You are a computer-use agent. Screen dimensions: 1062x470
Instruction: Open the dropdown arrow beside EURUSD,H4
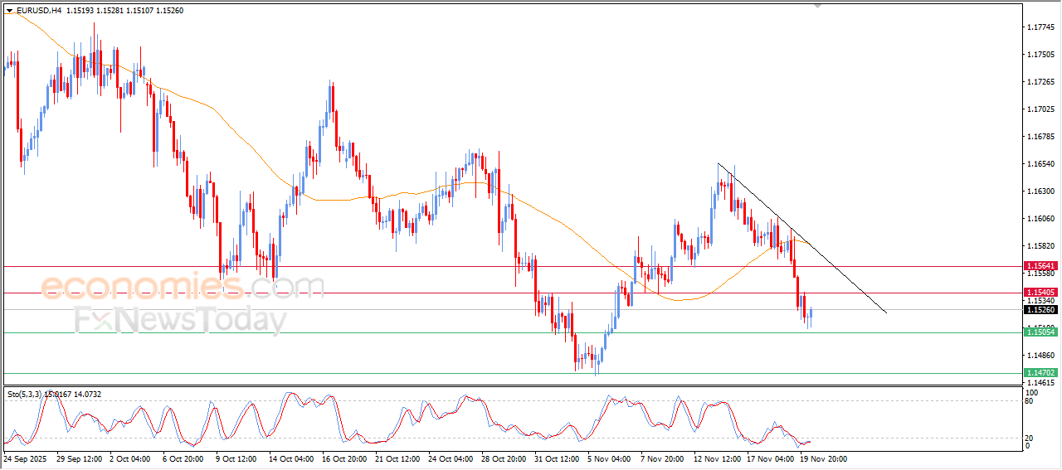[9, 11]
